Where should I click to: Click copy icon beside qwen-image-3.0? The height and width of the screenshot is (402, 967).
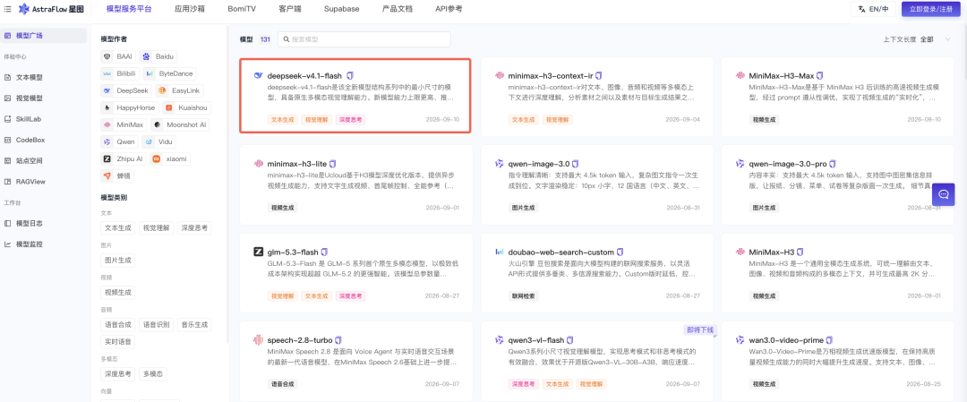[576, 163]
